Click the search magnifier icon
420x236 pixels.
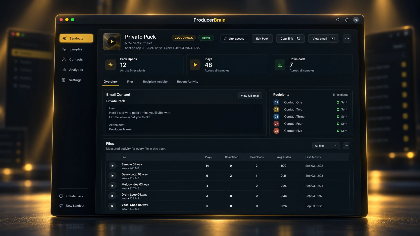pos(338,20)
